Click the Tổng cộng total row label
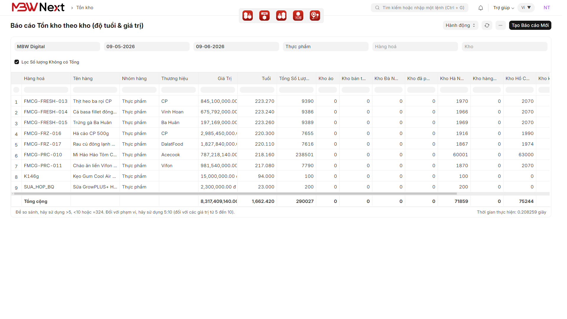This screenshot has width=567, height=319. tap(36, 201)
